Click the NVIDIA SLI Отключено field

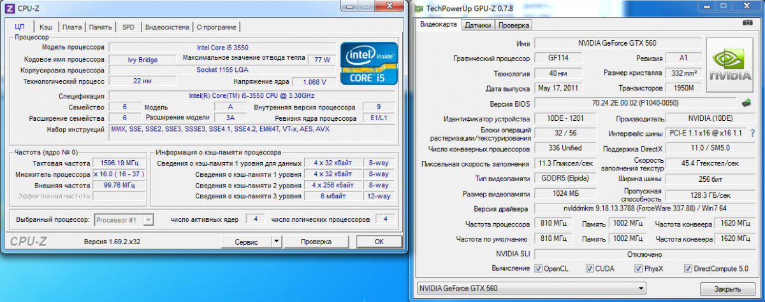[644, 254]
